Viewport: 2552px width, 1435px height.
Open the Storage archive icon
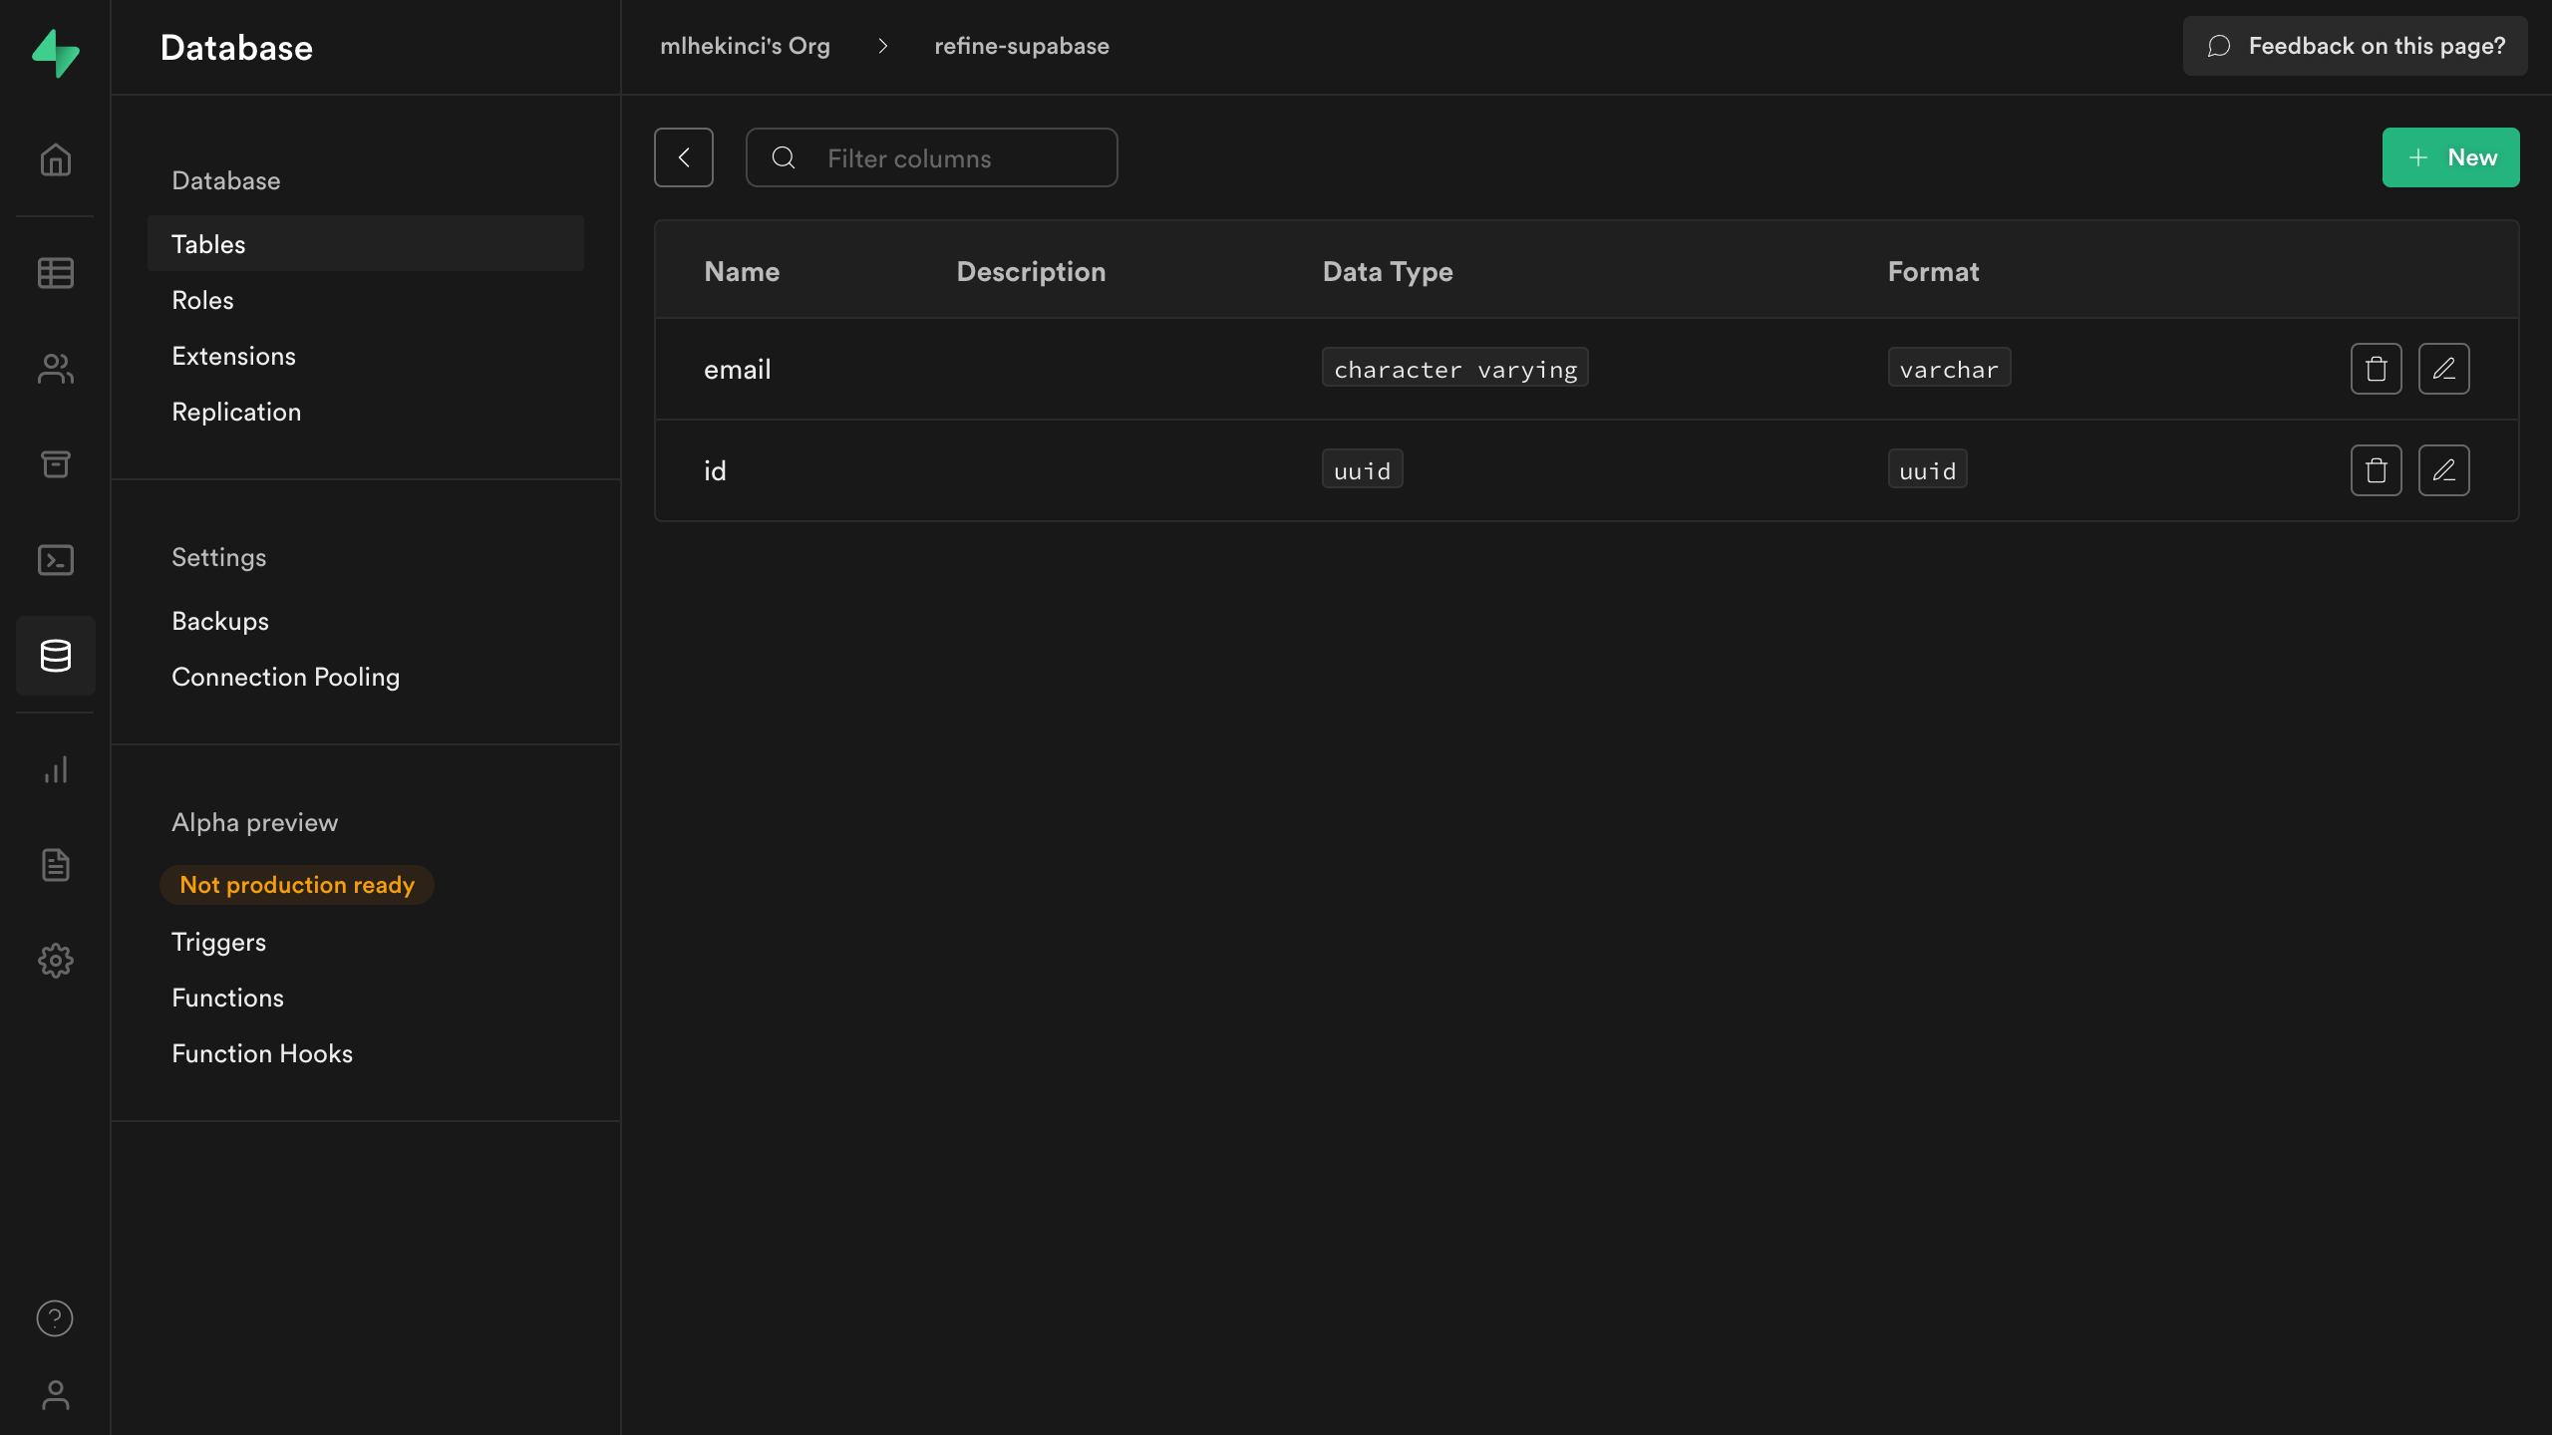(x=55, y=464)
